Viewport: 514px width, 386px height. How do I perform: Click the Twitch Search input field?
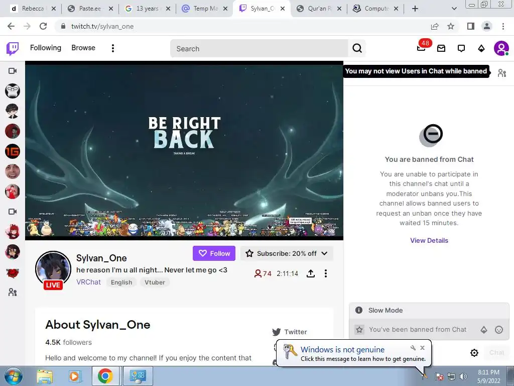(259, 49)
